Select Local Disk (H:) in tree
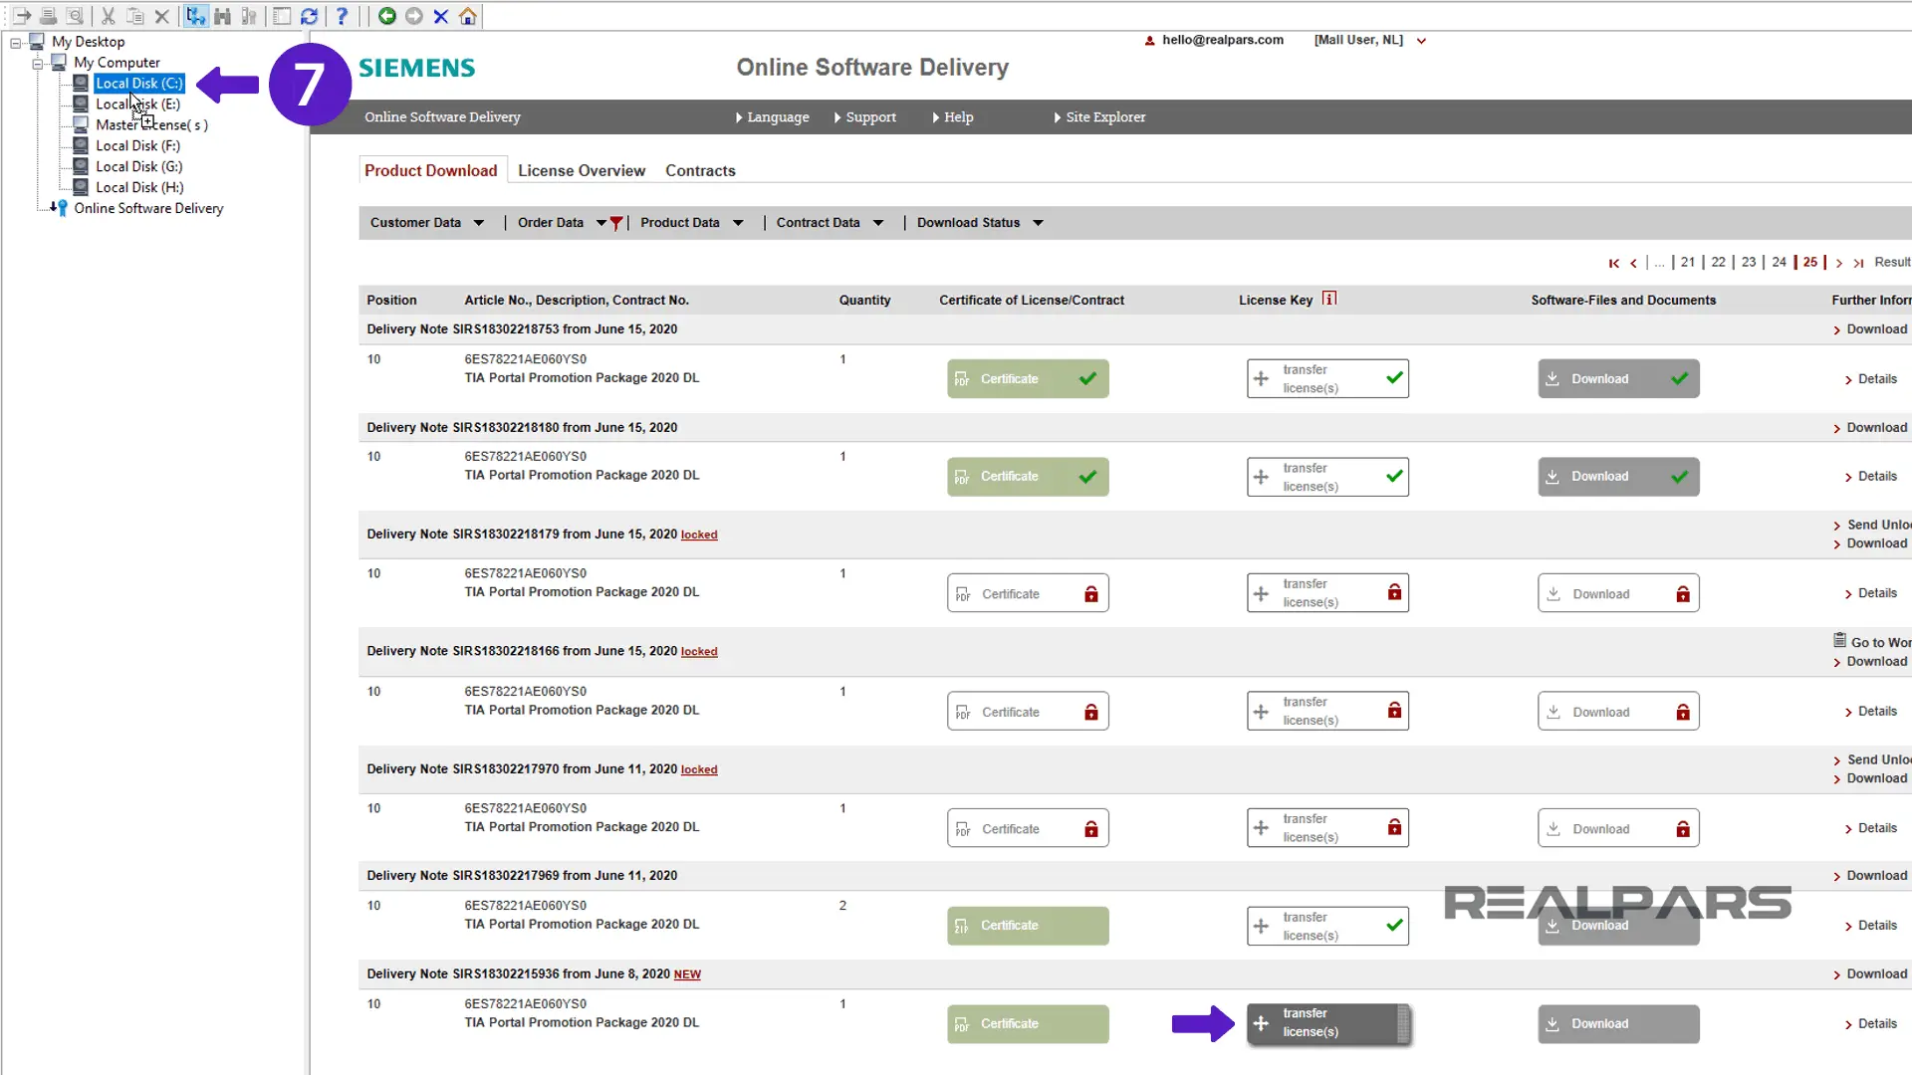The image size is (1912, 1075). coord(139,188)
